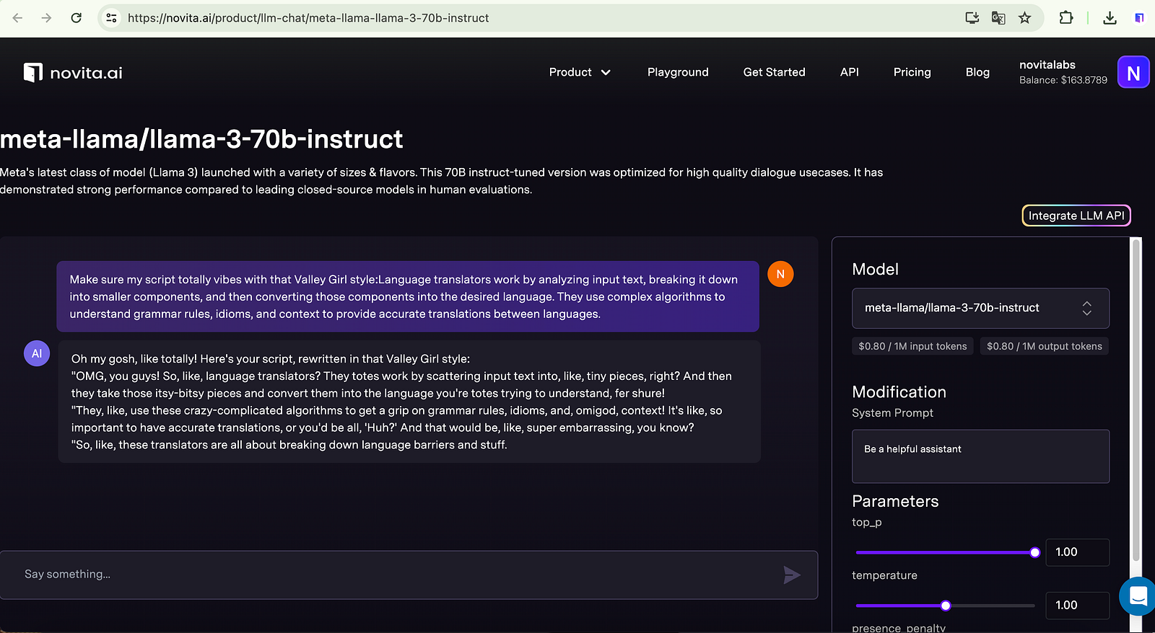
Task: Click the AI response message bubble
Action: click(x=409, y=402)
